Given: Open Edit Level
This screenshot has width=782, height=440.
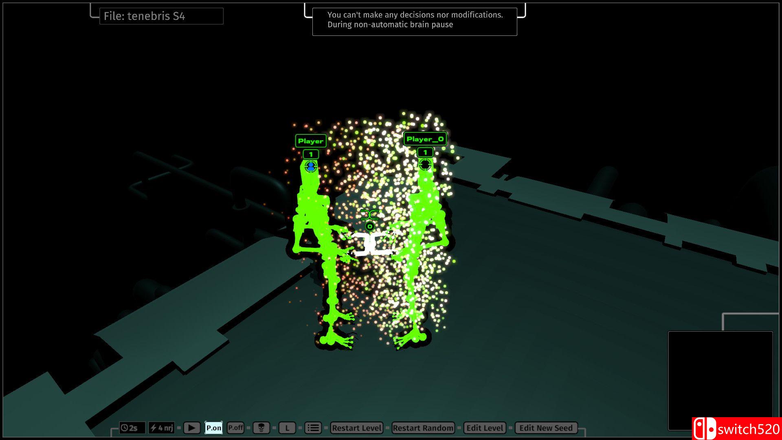Looking at the screenshot, I should pos(485,428).
